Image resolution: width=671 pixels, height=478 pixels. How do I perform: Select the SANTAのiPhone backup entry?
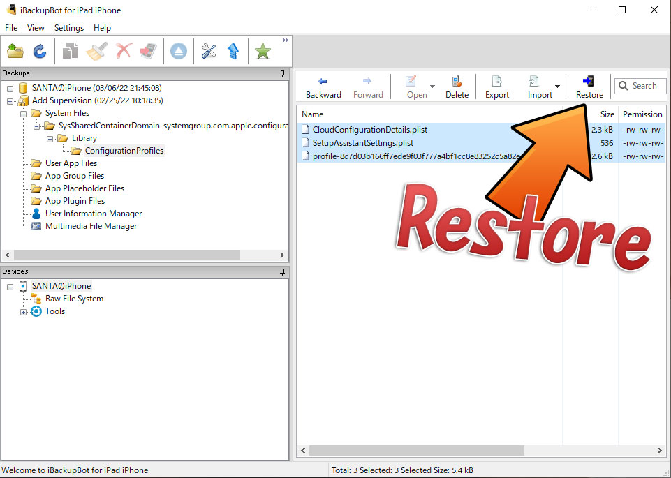point(97,88)
